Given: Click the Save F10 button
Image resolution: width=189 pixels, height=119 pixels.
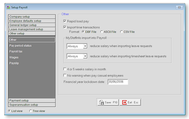Looking at the screenshot, I should point(108,102).
